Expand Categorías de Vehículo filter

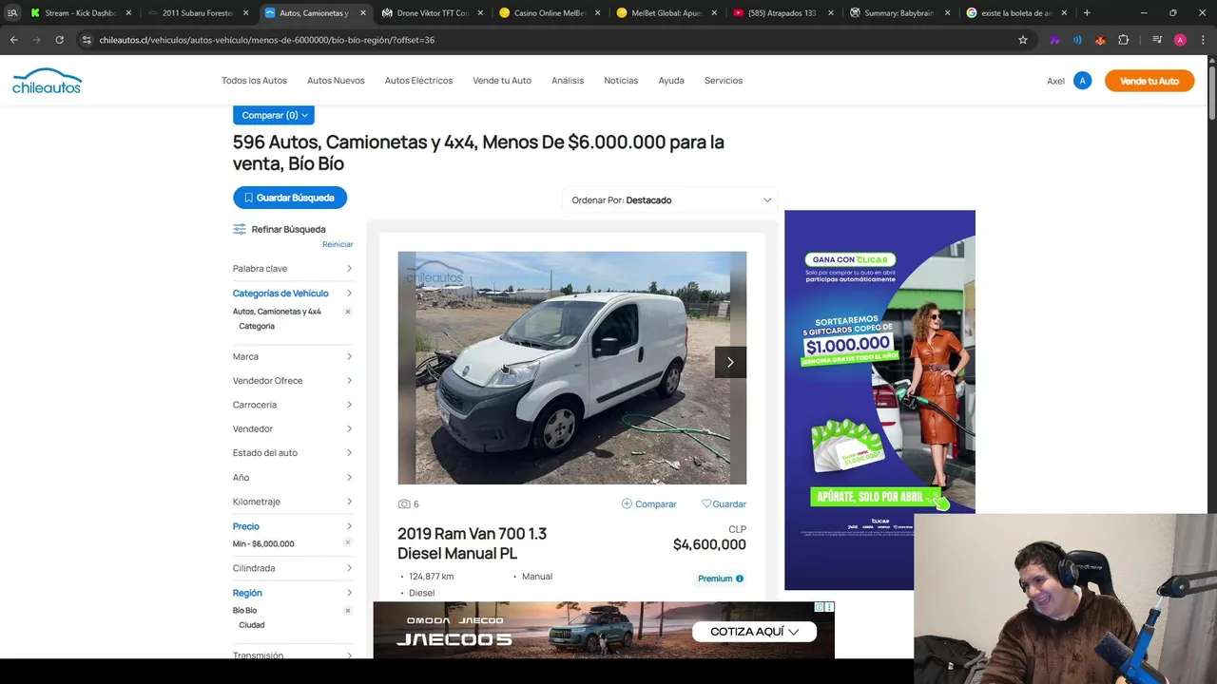293,294
